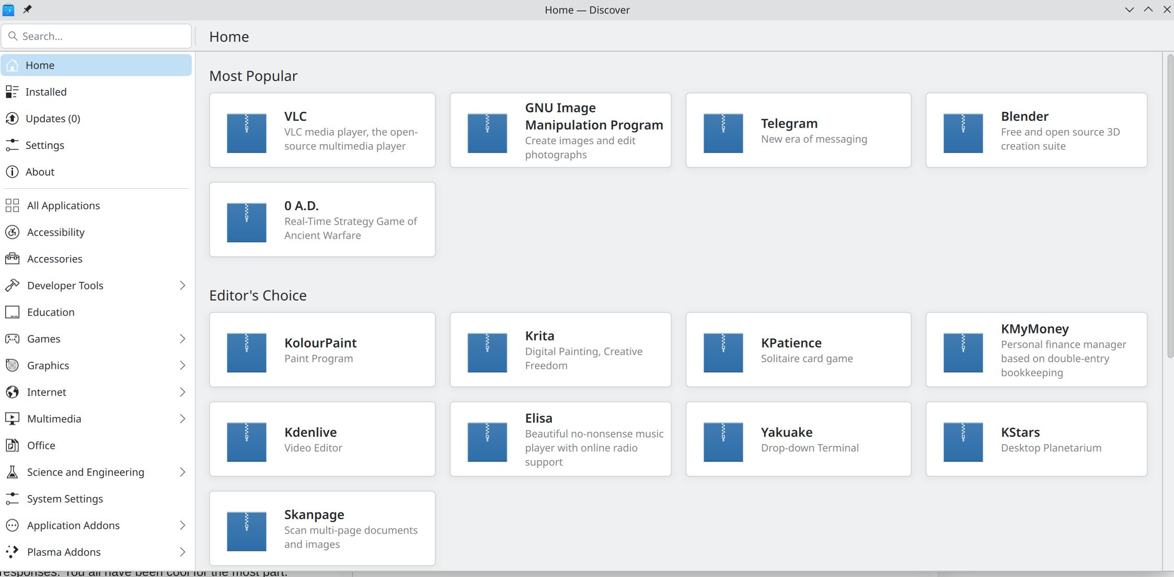Click the Updates arrow icon

[12, 119]
